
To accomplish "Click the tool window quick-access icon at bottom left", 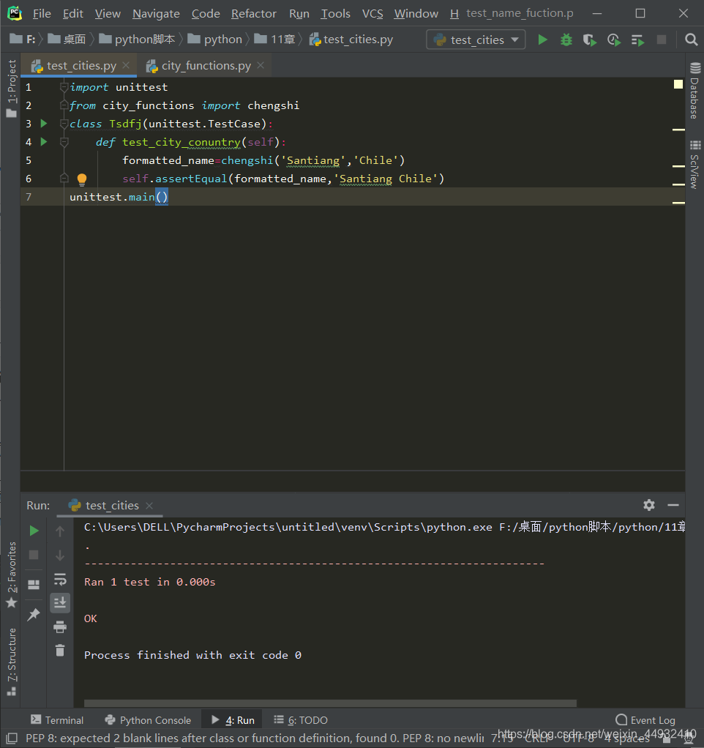I will click(12, 738).
